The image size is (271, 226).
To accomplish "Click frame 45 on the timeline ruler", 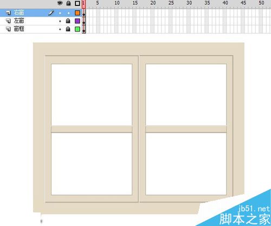I will [x=243, y=3].
